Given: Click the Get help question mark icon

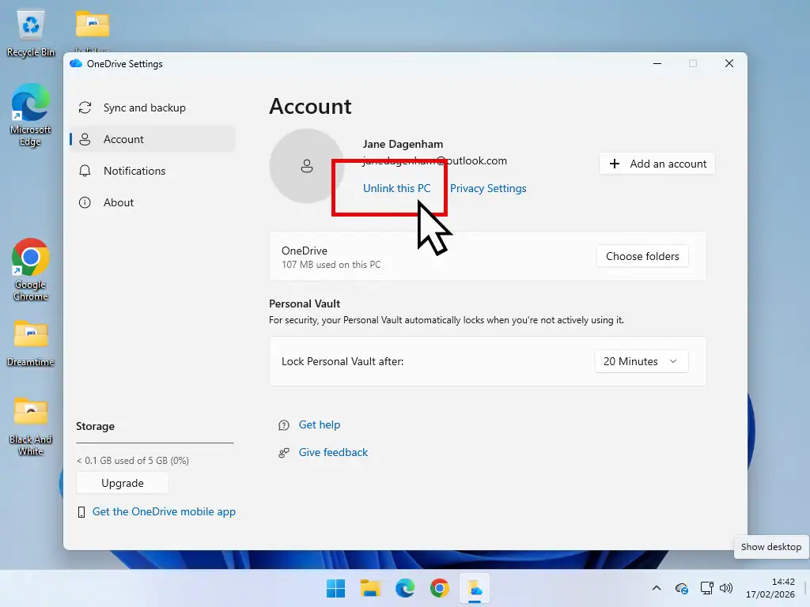Looking at the screenshot, I should (x=284, y=424).
